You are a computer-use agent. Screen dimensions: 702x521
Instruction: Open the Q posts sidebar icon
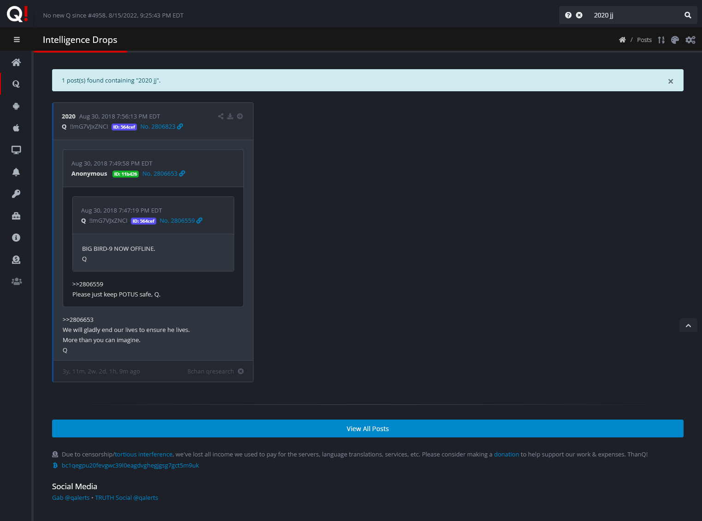click(16, 84)
